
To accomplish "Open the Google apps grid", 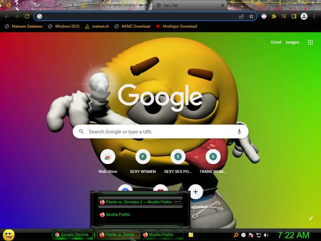I will tap(310, 42).
